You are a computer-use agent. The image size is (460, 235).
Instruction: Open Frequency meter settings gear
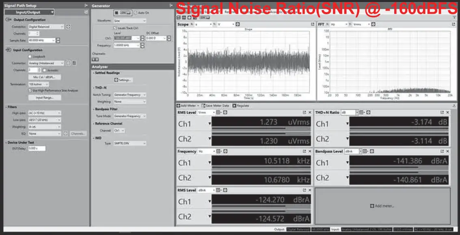click(x=225, y=151)
